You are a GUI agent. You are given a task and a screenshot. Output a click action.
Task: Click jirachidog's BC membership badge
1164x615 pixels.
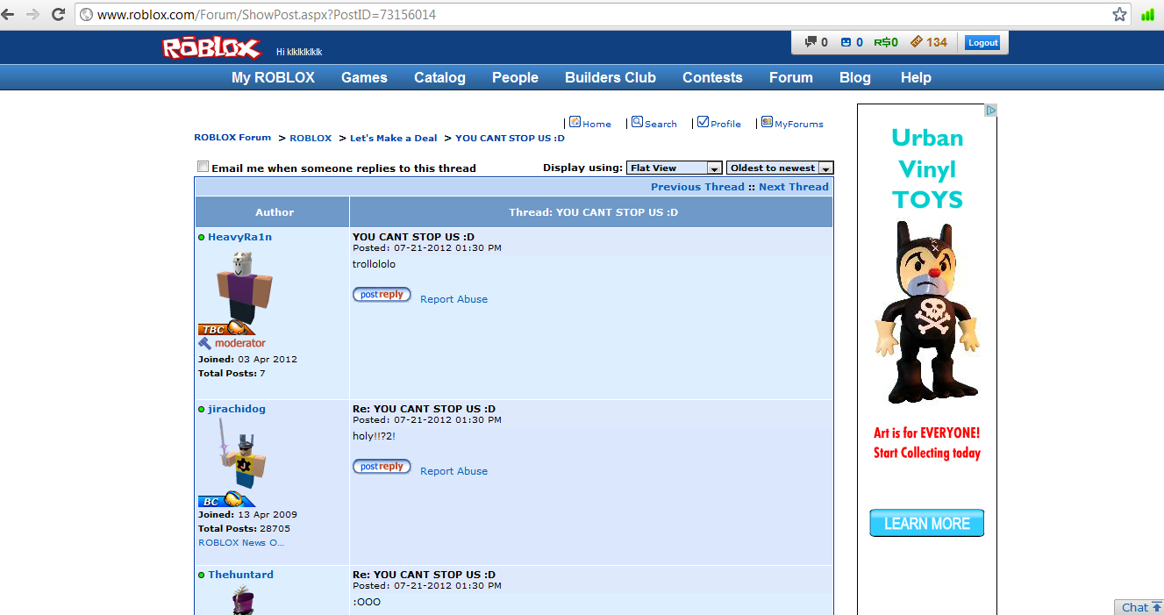(x=226, y=500)
